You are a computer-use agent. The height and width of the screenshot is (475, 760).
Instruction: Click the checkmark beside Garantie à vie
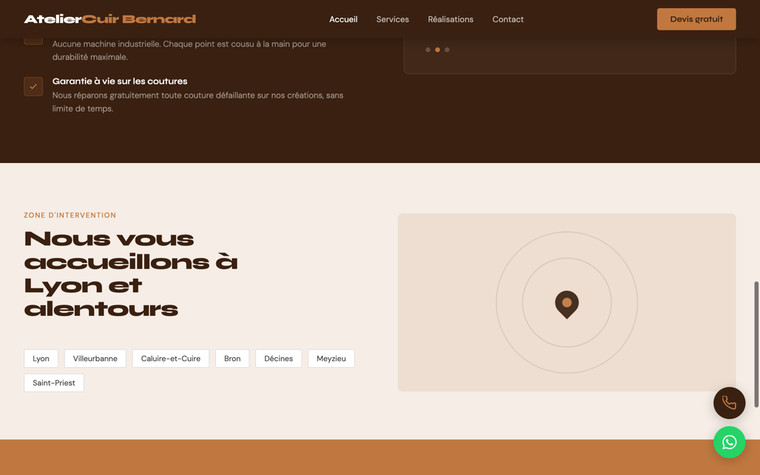pyautogui.click(x=34, y=86)
